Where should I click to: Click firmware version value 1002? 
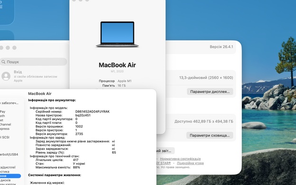click(79, 126)
